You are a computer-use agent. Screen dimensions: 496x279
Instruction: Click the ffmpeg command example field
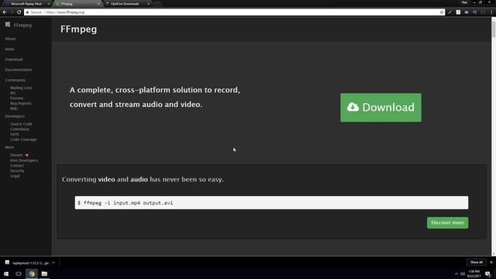[271, 203]
